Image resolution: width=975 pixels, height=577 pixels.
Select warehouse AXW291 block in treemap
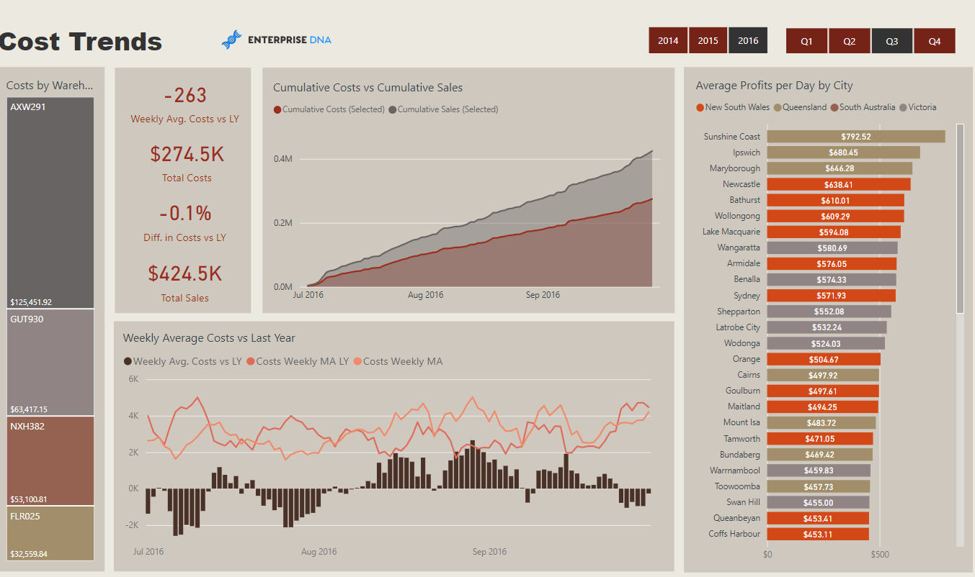[x=50, y=203]
